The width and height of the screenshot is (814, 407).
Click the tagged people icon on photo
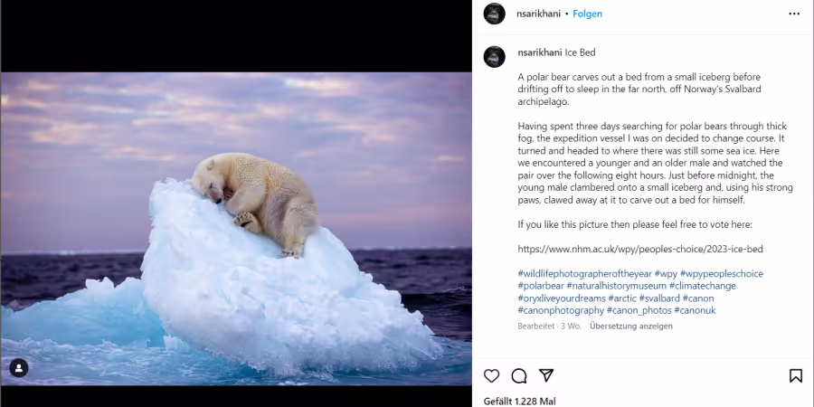click(x=19, y=367)
